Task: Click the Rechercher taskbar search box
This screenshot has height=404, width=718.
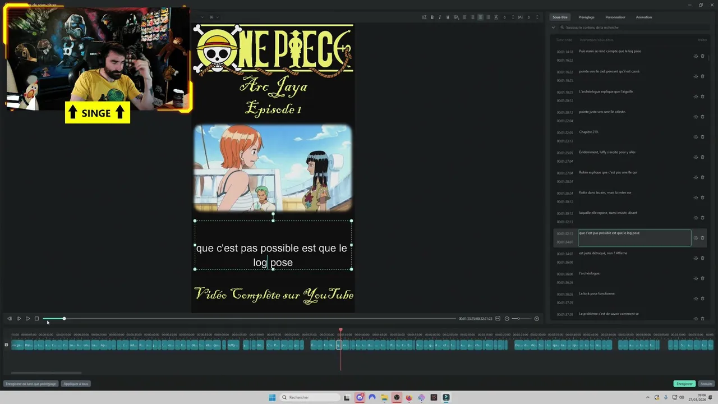Action: 310,397
